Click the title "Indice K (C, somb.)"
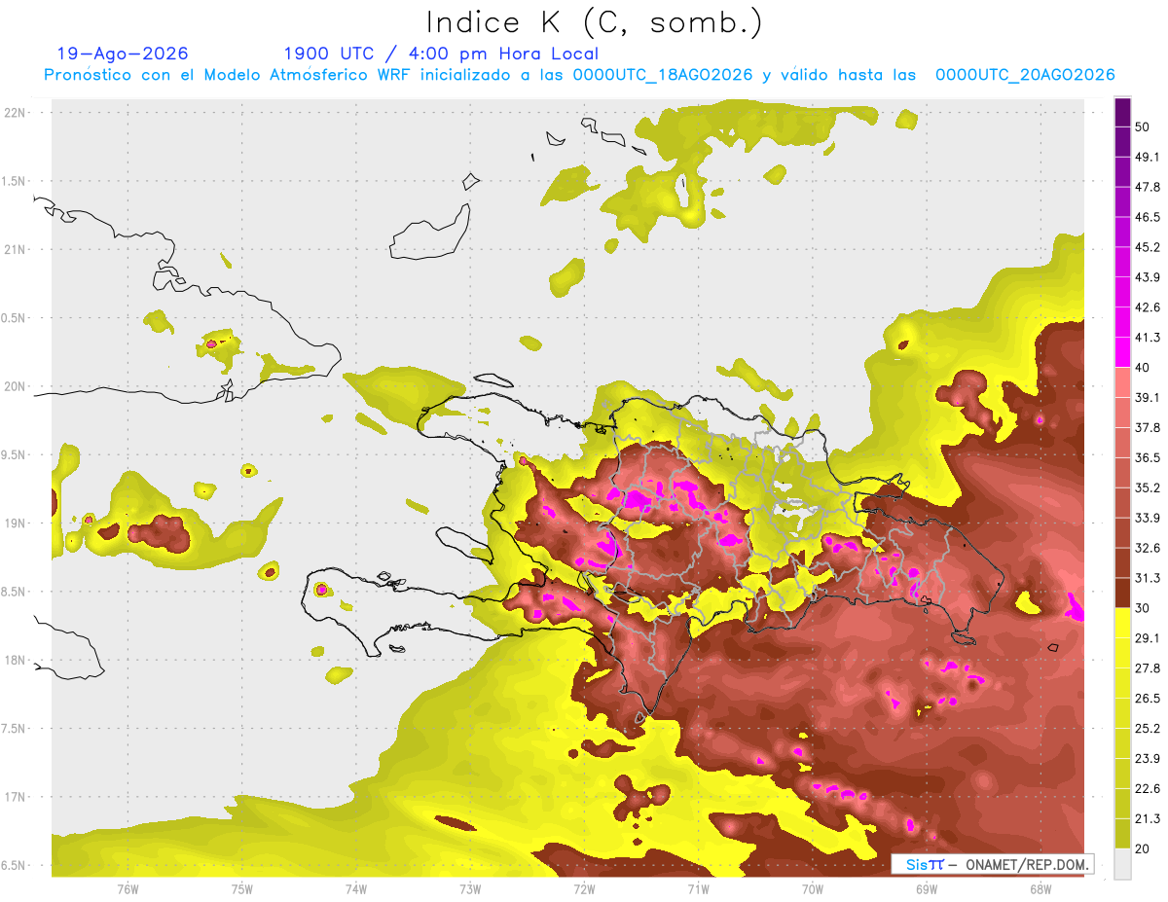Viewport: 1168px width, 902px height. [x=594, y=22]
